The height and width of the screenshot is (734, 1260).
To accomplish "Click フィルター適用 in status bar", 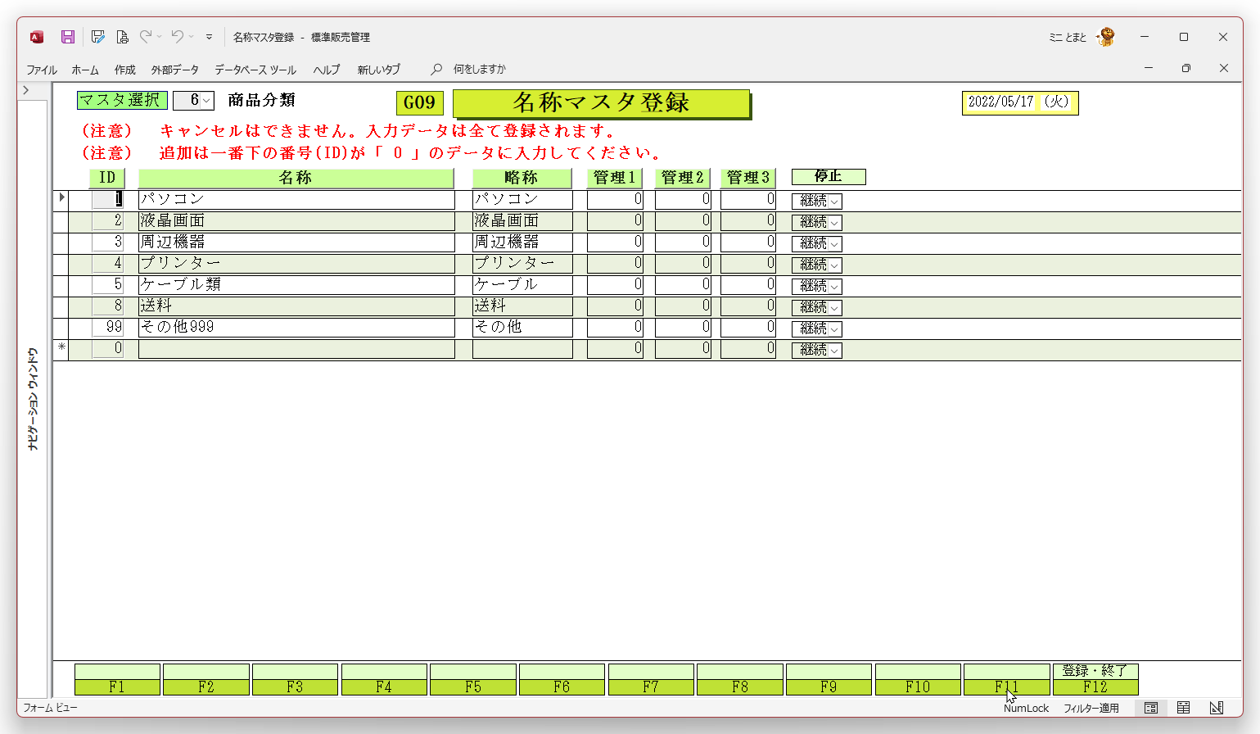I will (1091, 708).
